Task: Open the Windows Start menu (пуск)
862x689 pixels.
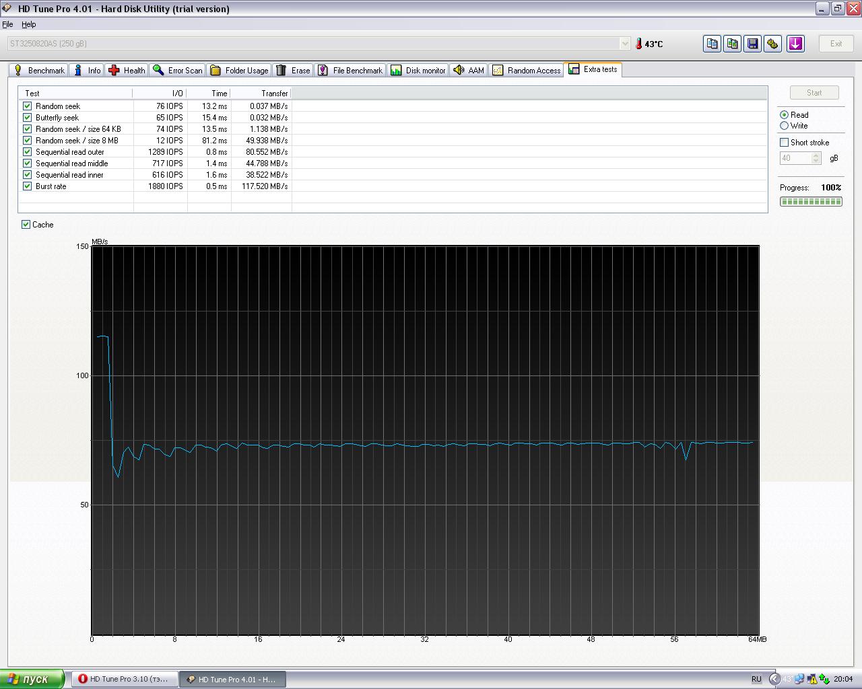Action: [32, 679]
